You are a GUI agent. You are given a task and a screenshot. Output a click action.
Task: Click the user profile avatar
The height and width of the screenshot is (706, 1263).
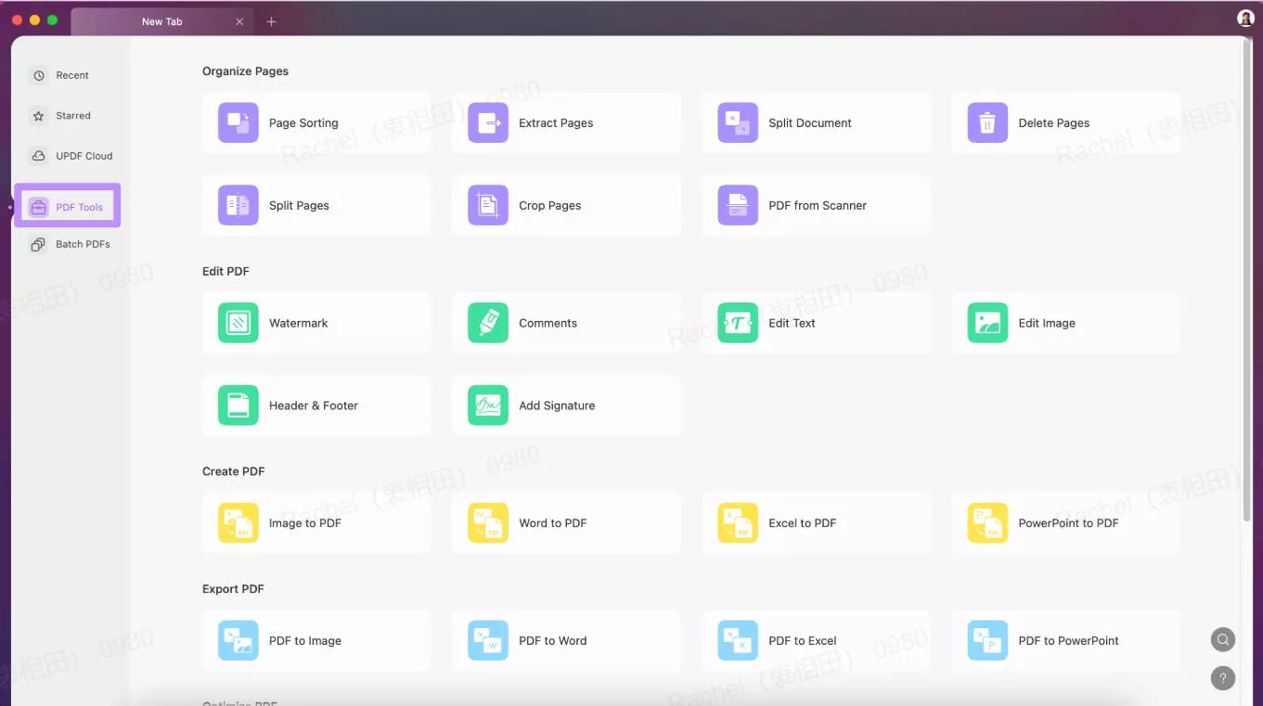pos(1245,19)
